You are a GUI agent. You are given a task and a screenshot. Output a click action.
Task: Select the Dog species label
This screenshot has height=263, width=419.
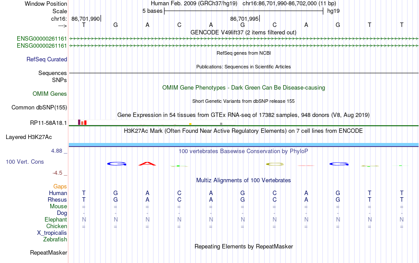pyautogui.click(x=62, y=213)
